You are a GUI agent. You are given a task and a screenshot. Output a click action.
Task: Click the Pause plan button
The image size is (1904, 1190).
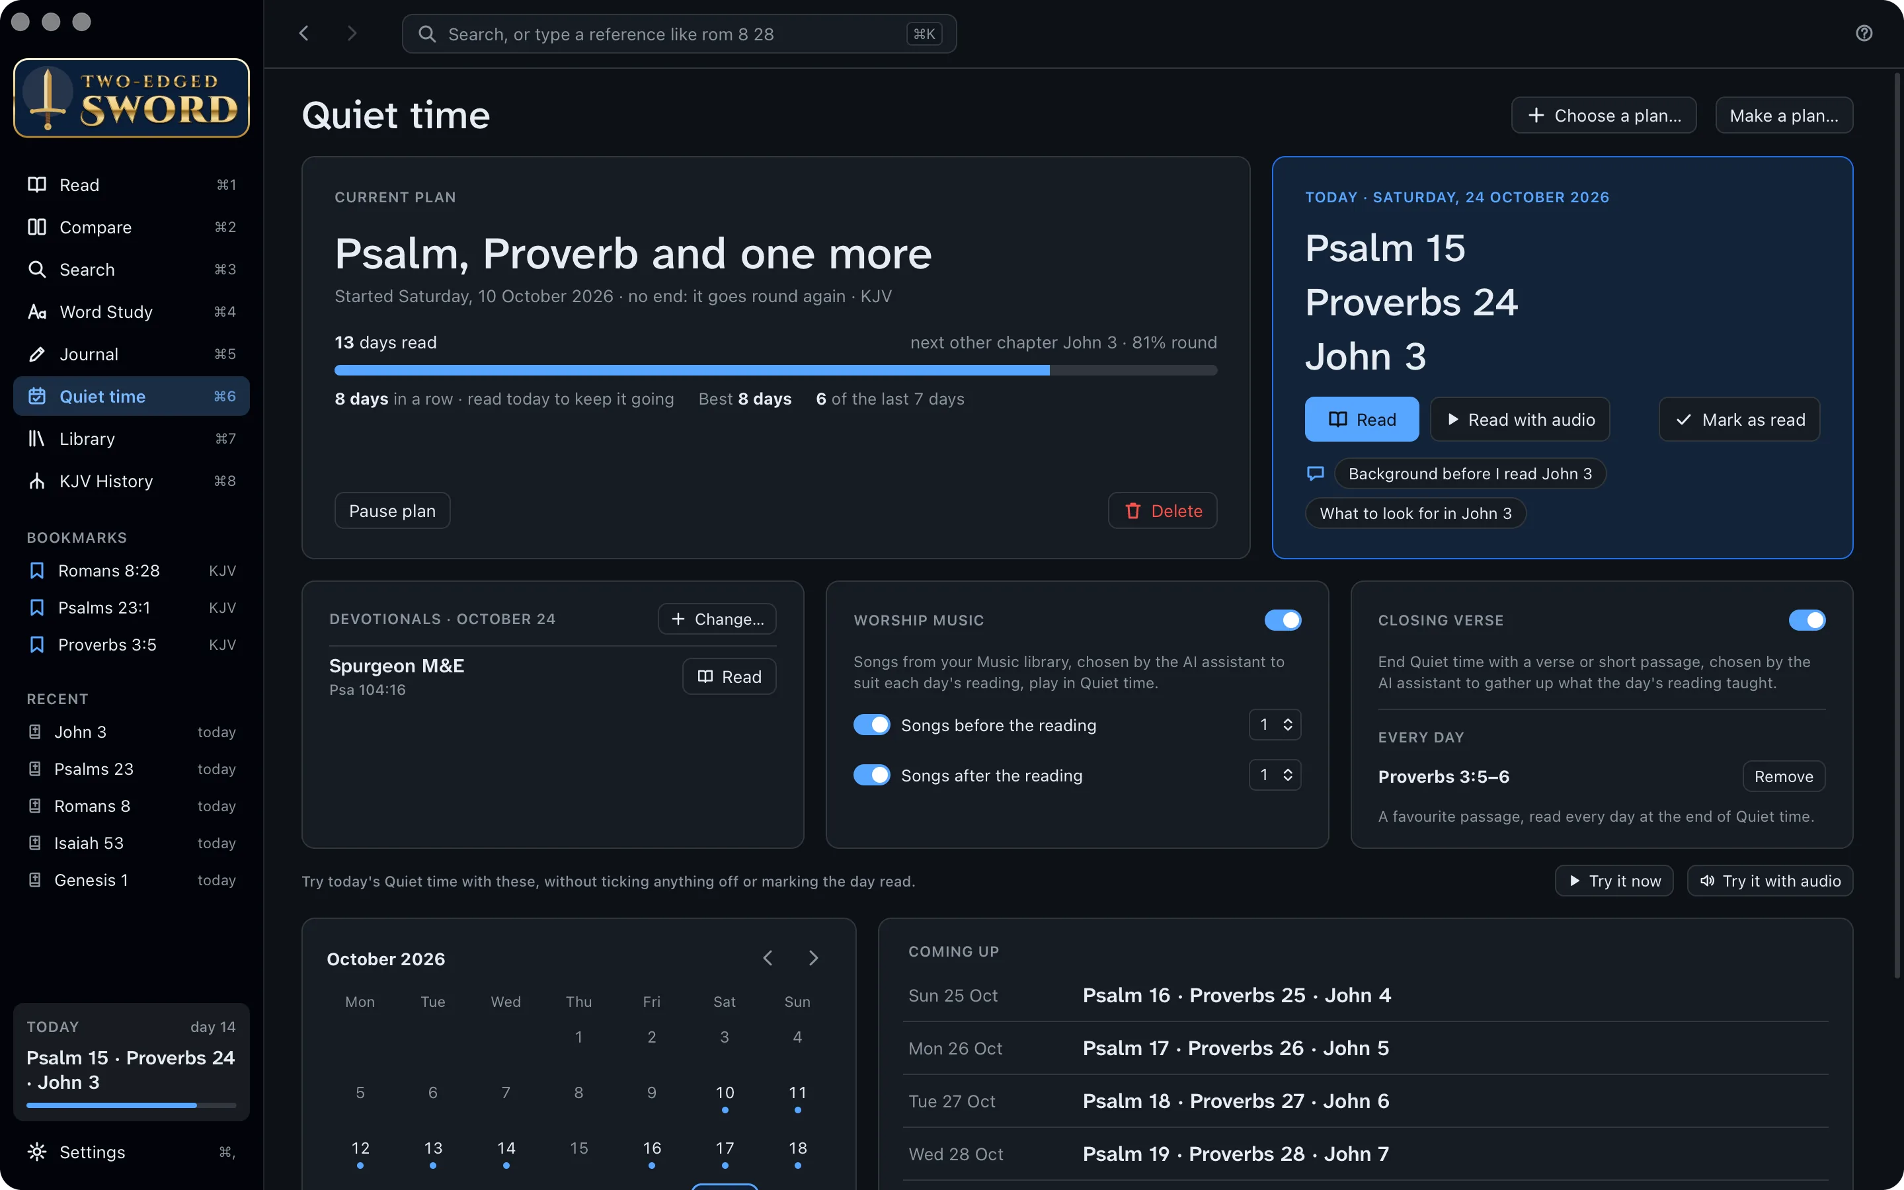coord(392,511)
